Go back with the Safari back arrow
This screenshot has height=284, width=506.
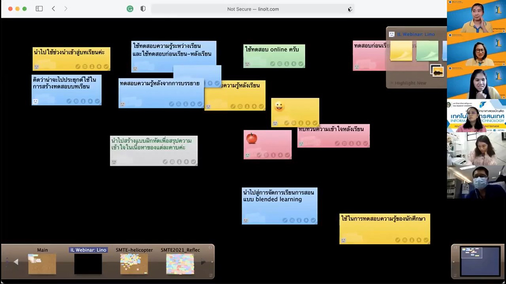pos(53,9)
